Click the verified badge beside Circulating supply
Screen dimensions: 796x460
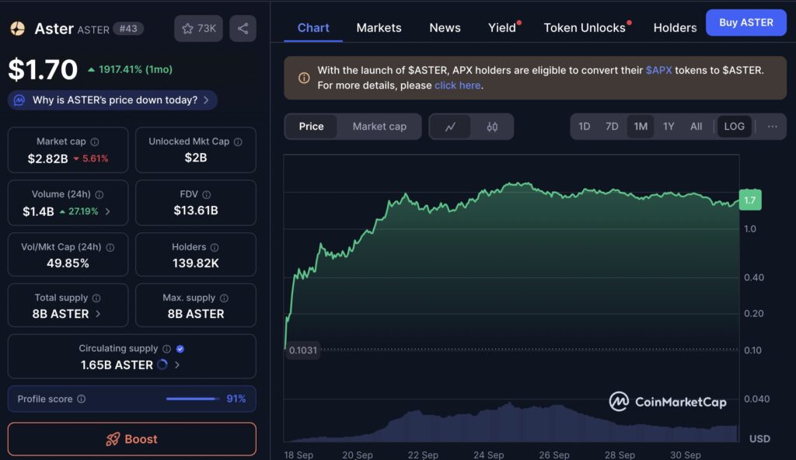pyautogui.click(x=180, y=350)
